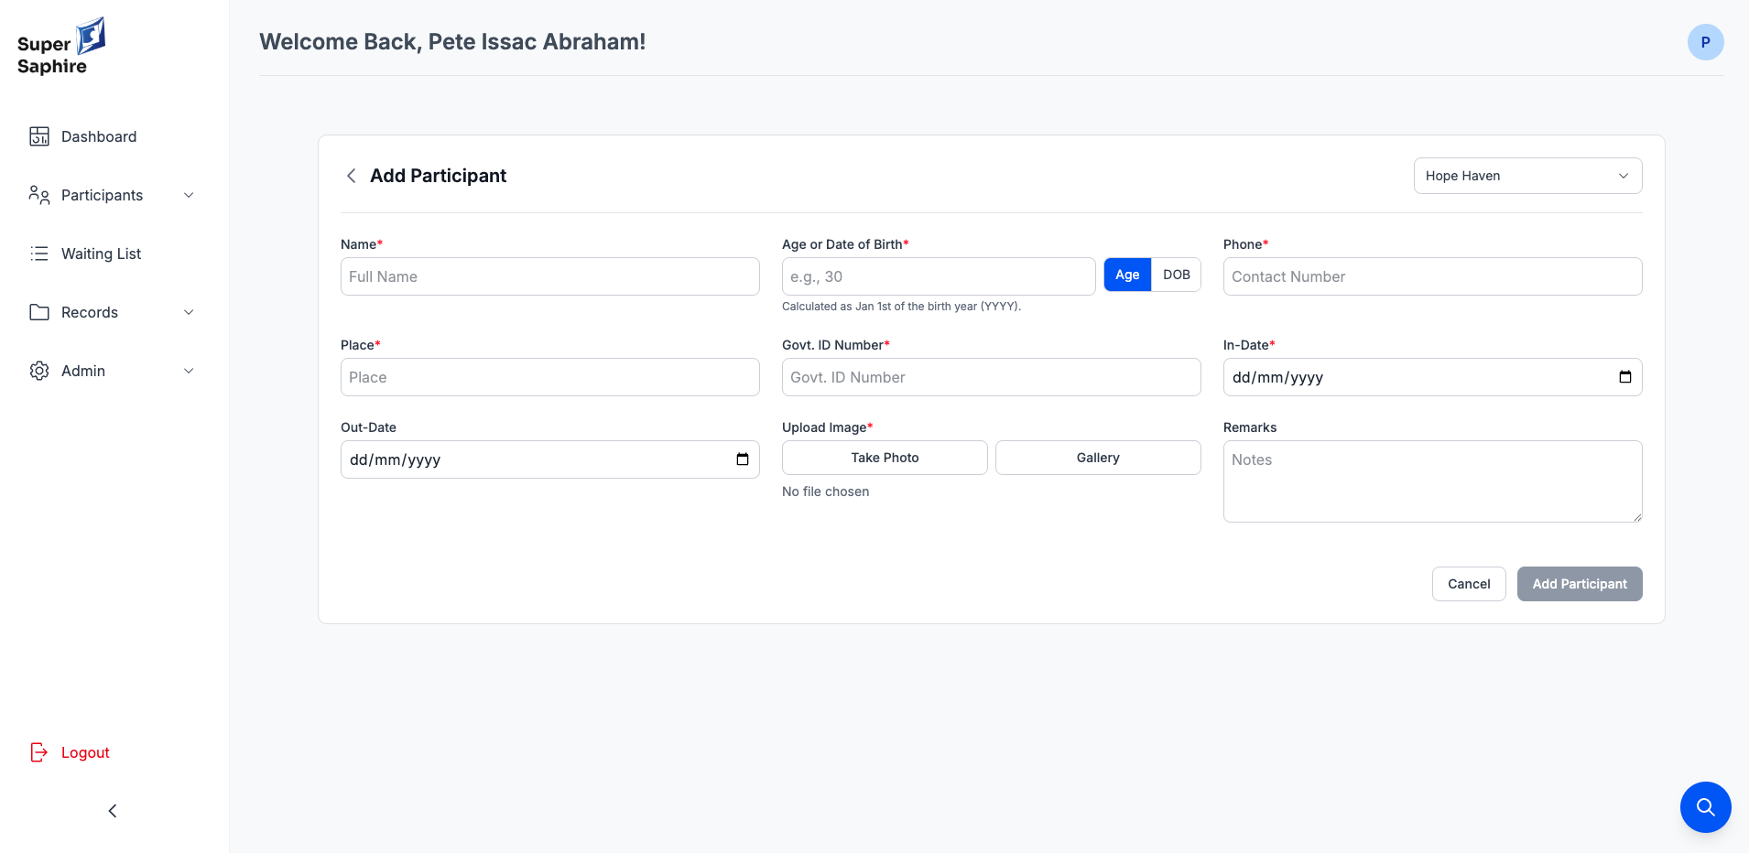The image size is (1749, 853).
Task: Expand the Participants menu chevron
Action: [189, 195]
